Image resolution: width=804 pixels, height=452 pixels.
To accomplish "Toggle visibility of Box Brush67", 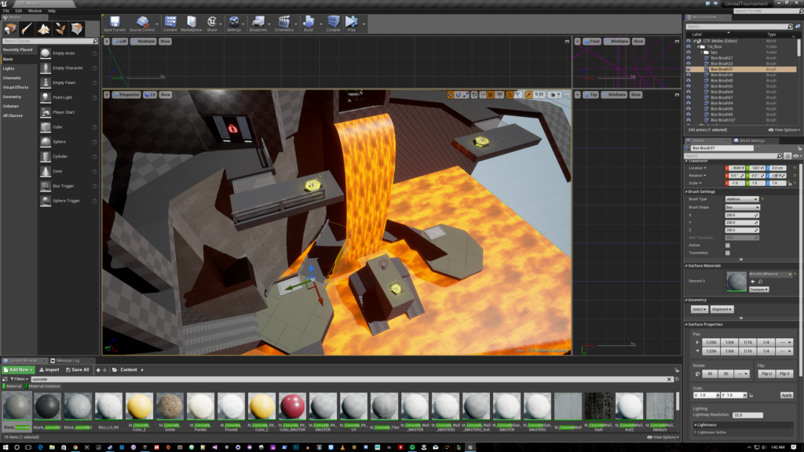I will coord(689,97).
